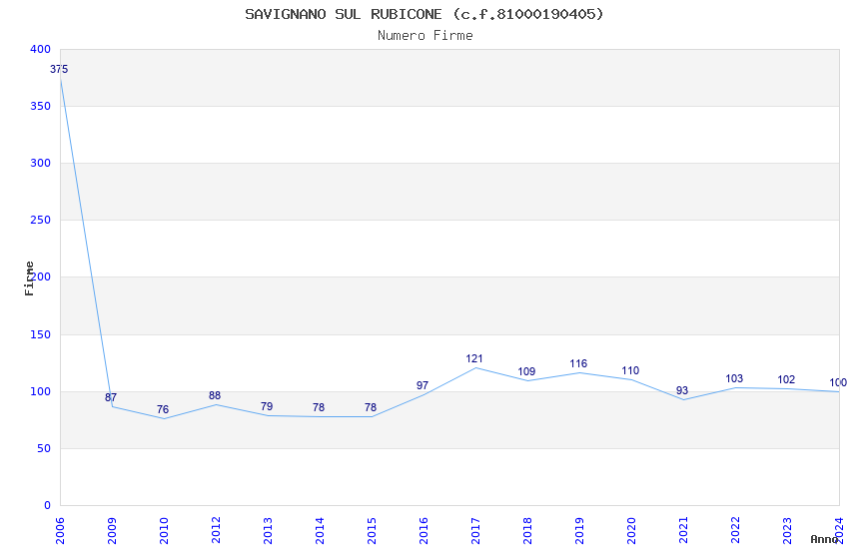Click the x-axis year 2023
This screenshot has height=549, width=849.
[788, 531]
